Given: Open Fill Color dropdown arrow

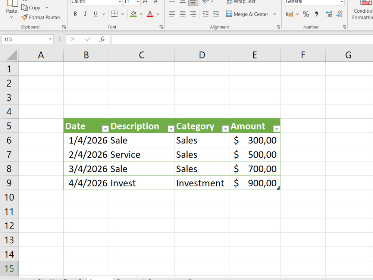Looking at the screenshot, I should tap(141, 14).
